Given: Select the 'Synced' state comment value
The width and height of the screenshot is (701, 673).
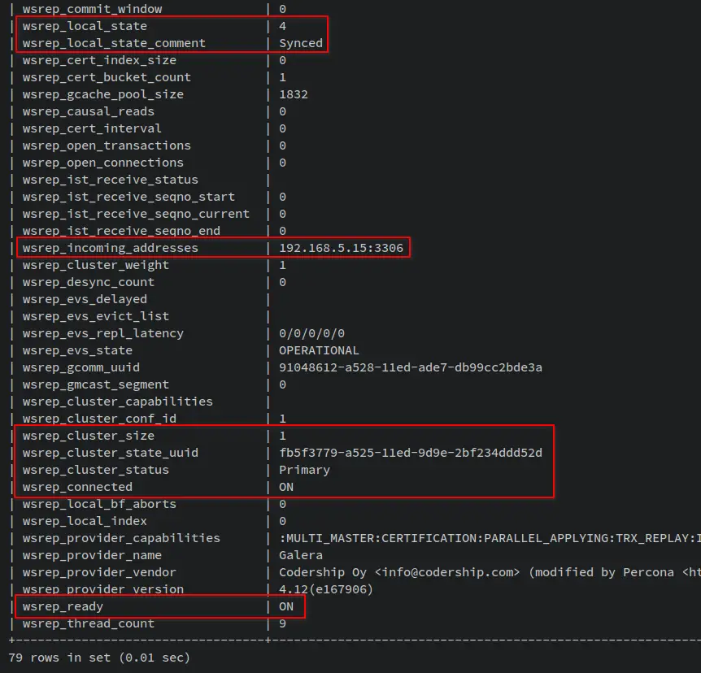Looking at the screenshot, I should (x=300, y=43).
